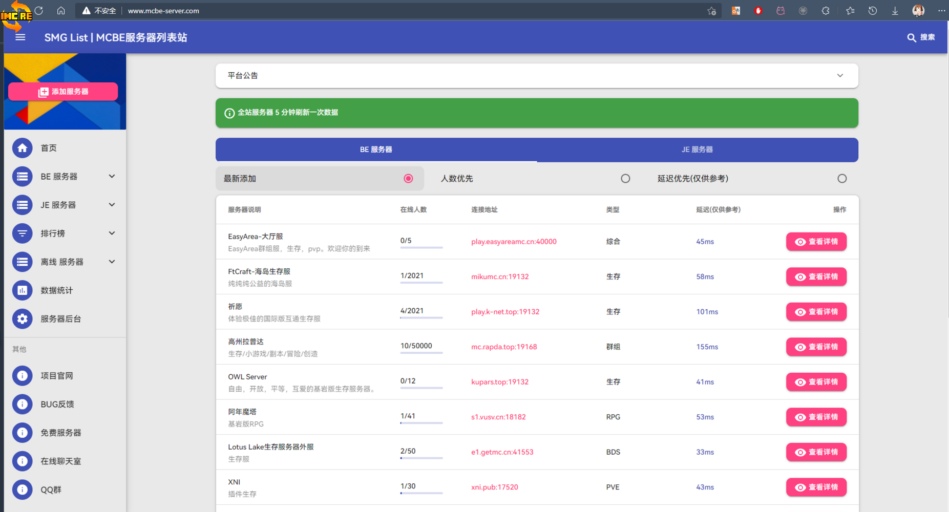Open the 在线聊天室 sidebar icon
This screenshot has width=949, height=512.
[22, 461]
